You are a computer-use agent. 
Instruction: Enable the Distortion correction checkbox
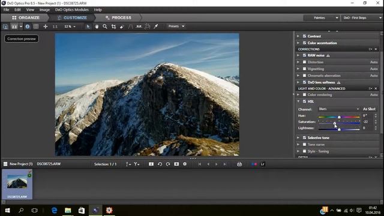[x=304, y=62]
